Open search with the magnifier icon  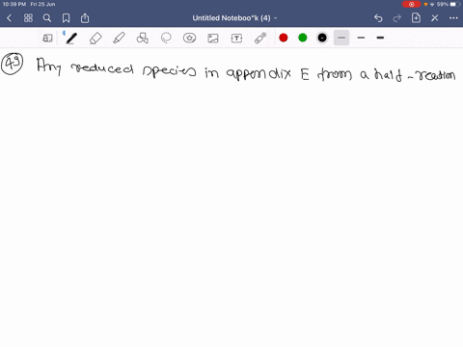point(47,18)
